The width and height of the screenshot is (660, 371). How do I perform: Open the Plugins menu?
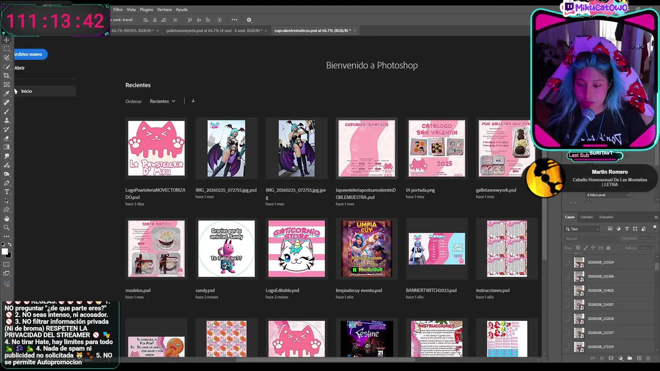(x=146, y=9)
